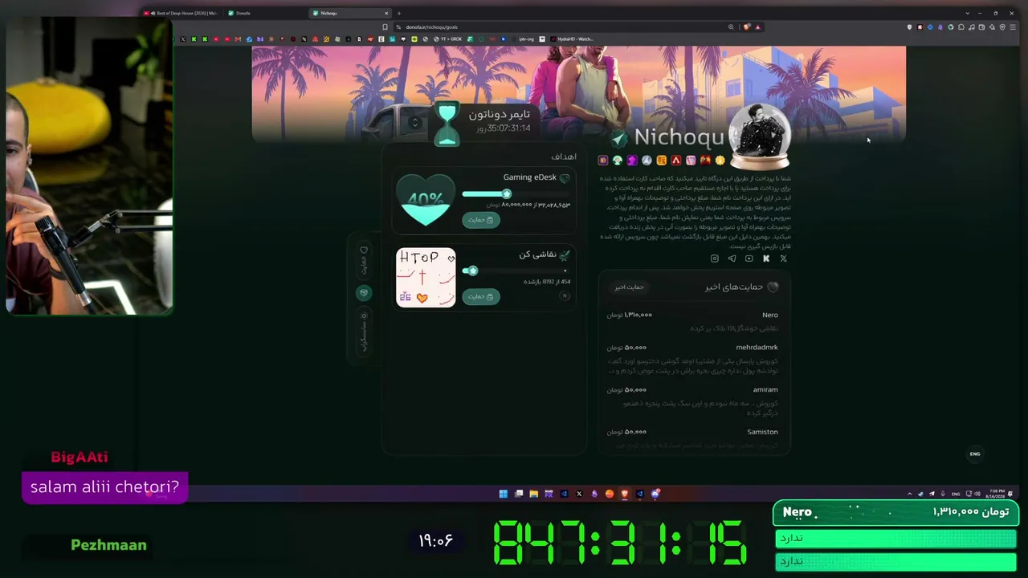This screenshot has height=578, width=1028.
Task: Click the ENG input language in the system tray
Action: tap(956, 494)
